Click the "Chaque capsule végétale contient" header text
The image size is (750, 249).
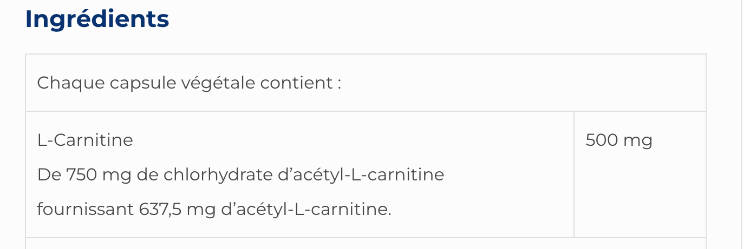189,83
